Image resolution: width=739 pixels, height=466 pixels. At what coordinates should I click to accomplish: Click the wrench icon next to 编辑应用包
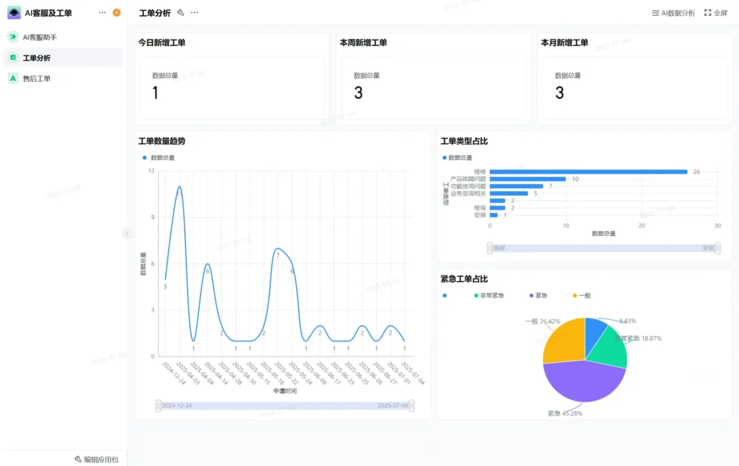(x=78, y=460)
